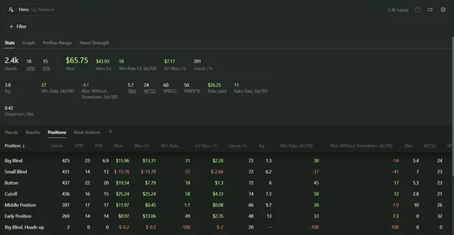Viewport: 454px width, 235px height.
Task: Sort by the Won column header
Action: (x=118, y=146)
